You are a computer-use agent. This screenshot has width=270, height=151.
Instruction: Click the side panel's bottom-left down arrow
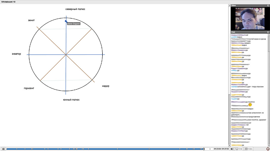click(x=230, y=145)
